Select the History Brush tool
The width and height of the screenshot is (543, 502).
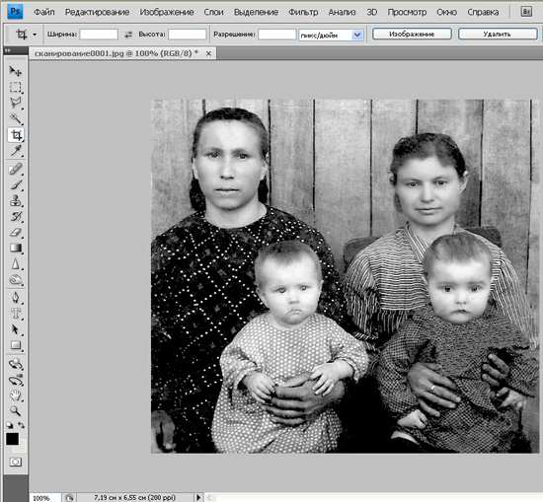[x=15, y=217]
